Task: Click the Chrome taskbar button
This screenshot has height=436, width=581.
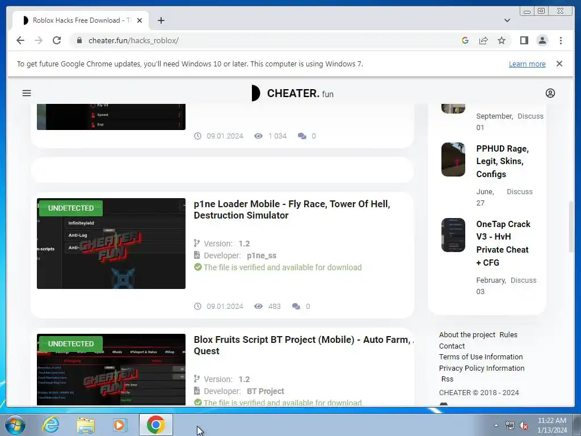Action: [155, 425]
